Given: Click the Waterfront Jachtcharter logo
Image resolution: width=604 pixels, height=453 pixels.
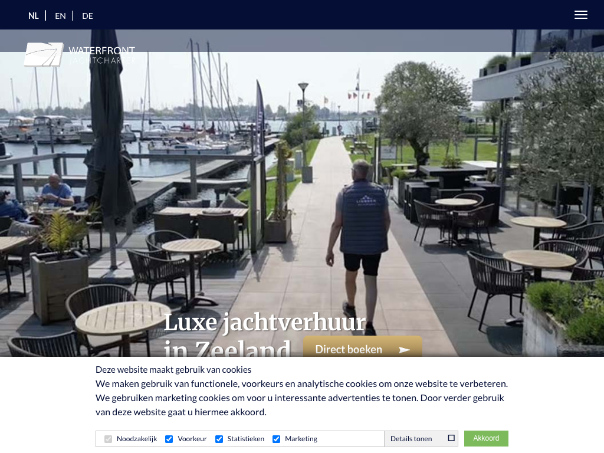Looking at the screenshot, I should click(80, 55).
